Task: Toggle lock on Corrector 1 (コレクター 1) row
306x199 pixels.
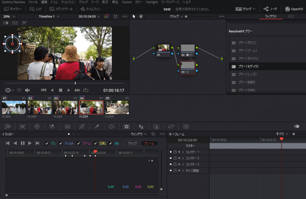Action: tap(175, 152)
